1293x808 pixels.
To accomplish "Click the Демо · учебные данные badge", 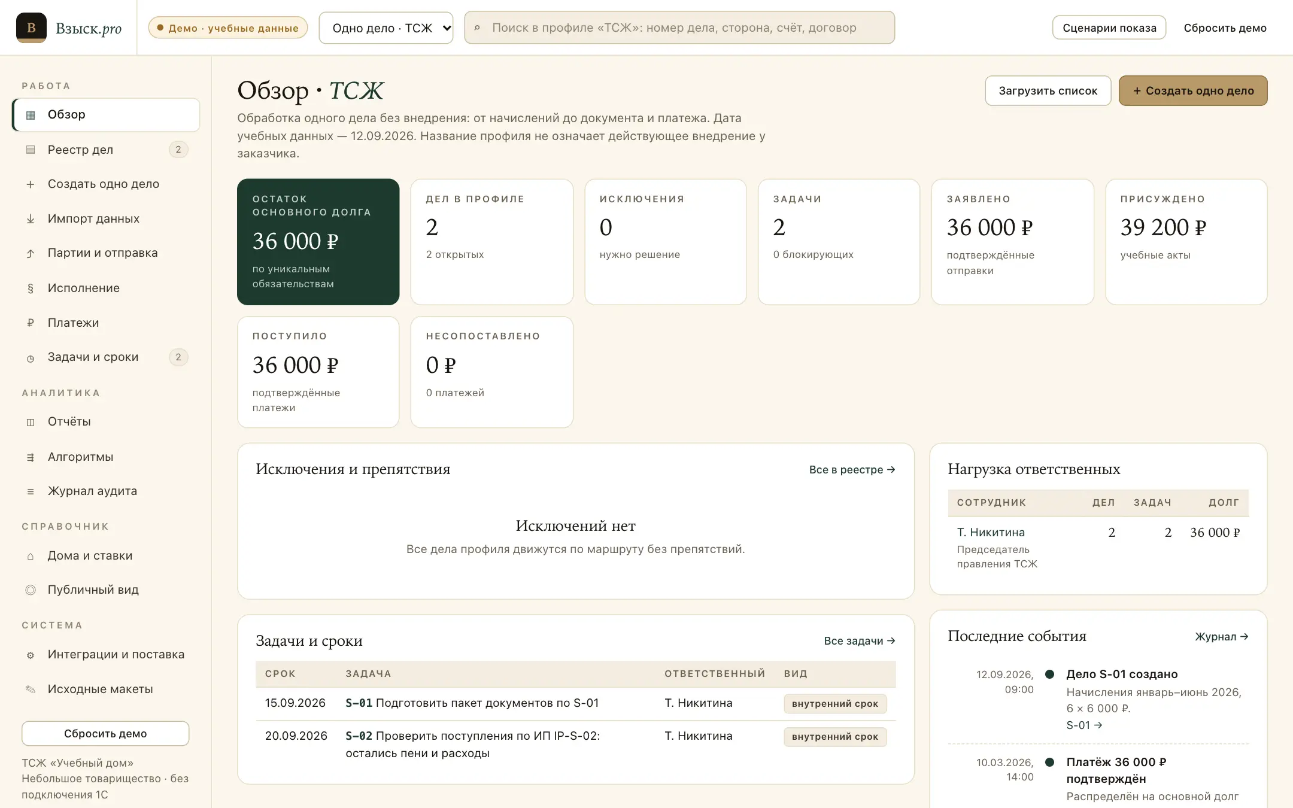I will [x=228, y=28].
